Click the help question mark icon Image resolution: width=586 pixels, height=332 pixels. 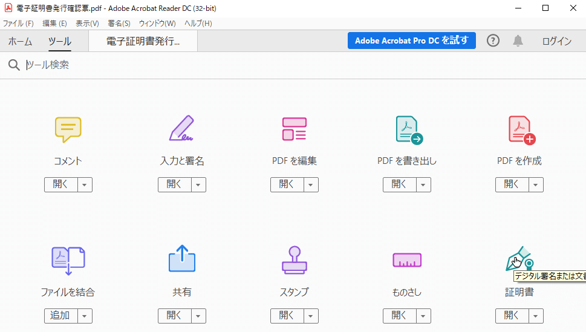click(493, 41)
